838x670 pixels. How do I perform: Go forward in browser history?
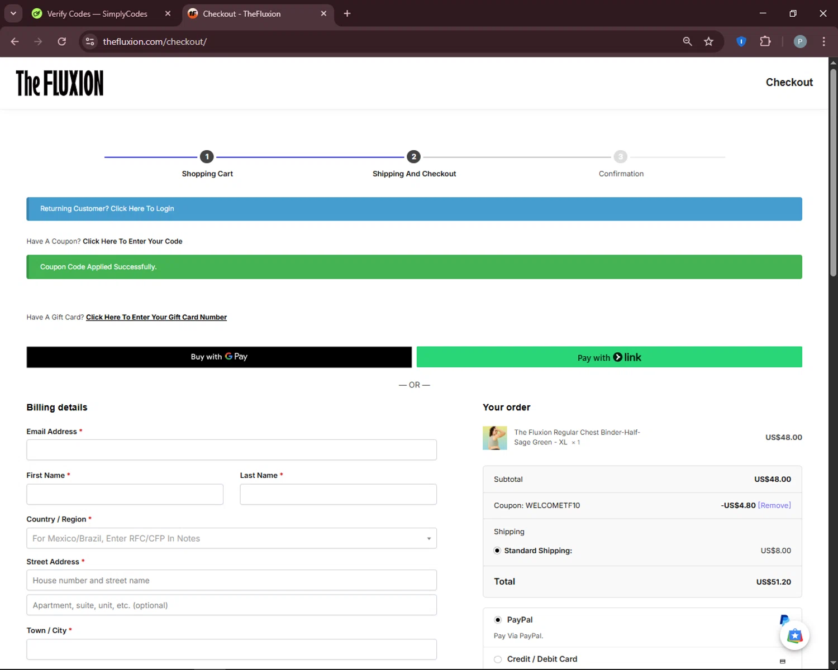[38, 41]
